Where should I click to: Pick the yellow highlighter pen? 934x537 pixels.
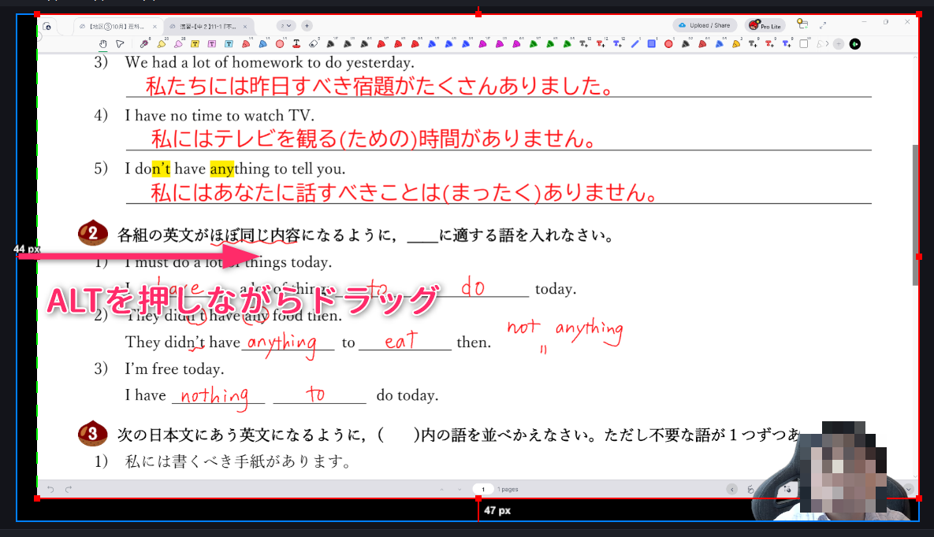click(x=162, y=43)
